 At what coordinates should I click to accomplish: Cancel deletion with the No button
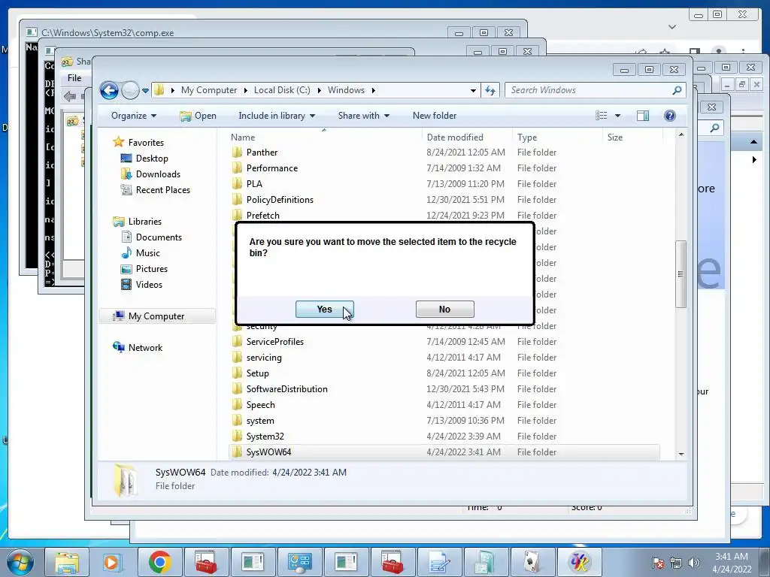[x=444, y=309]
